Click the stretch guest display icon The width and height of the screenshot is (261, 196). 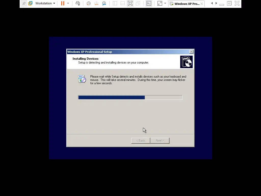click(x=160, y=3)
